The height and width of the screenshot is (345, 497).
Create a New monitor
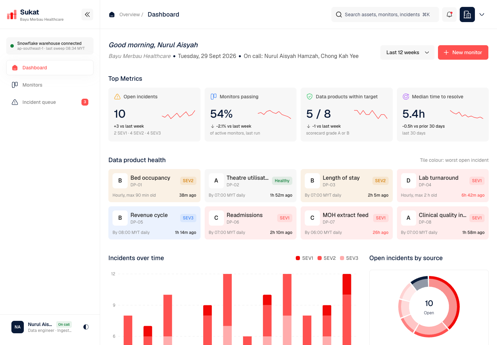pos(463,52)
